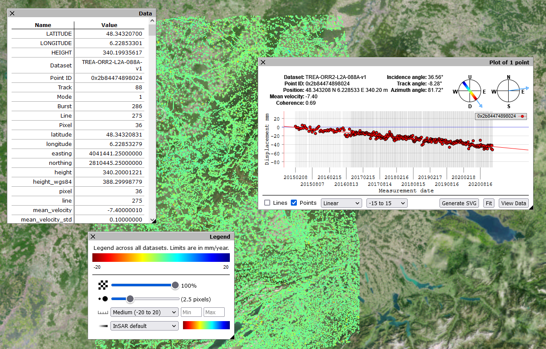Close the Legend panel
The width and height of the screenshot is (546, 349).
(x=93, y=237)
